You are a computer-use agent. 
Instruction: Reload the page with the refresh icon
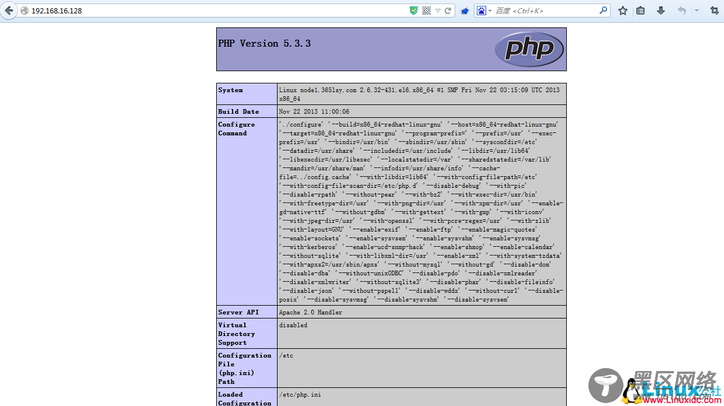point(448,10)
